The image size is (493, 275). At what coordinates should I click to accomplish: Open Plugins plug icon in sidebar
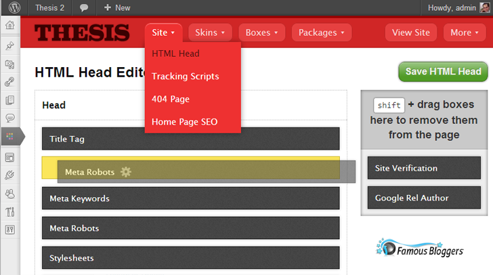tap(10, 175)
